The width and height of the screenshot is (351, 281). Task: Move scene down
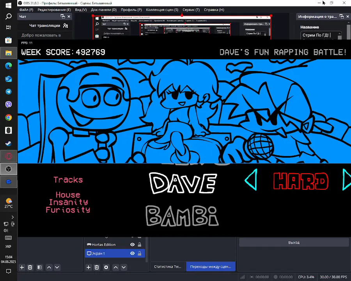tap(57, 267)
